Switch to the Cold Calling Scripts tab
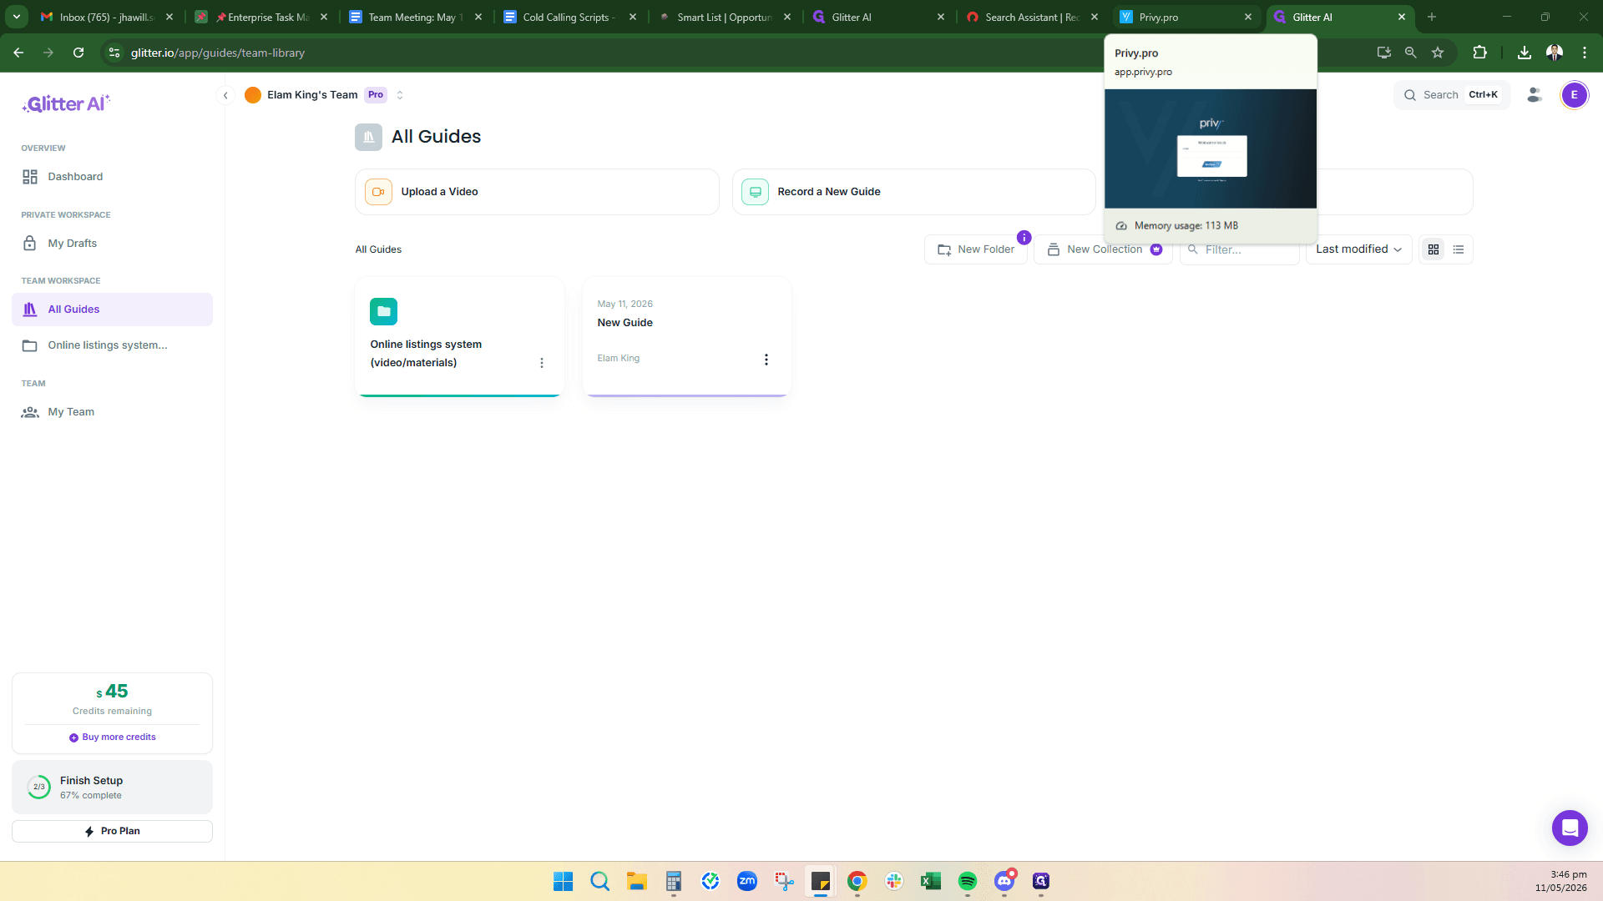This screenshot has height=901, width=1603. click(572, 17)
